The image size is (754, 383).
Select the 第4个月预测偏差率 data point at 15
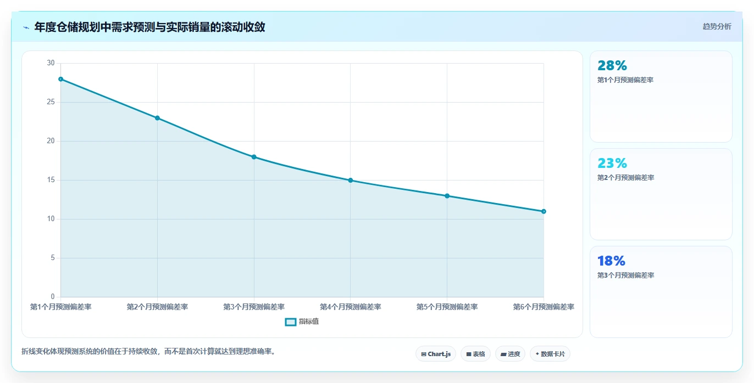(x=351, y=180)
